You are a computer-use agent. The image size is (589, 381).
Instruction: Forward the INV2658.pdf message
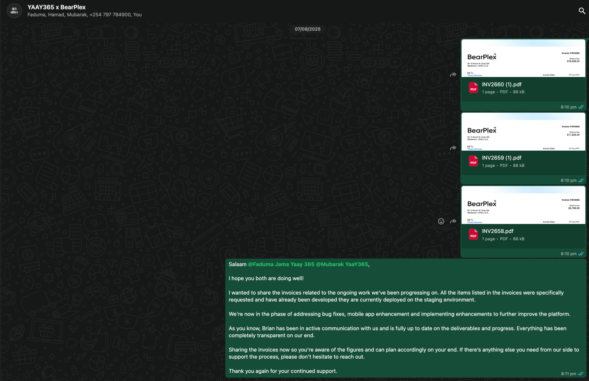pos(453,221)
